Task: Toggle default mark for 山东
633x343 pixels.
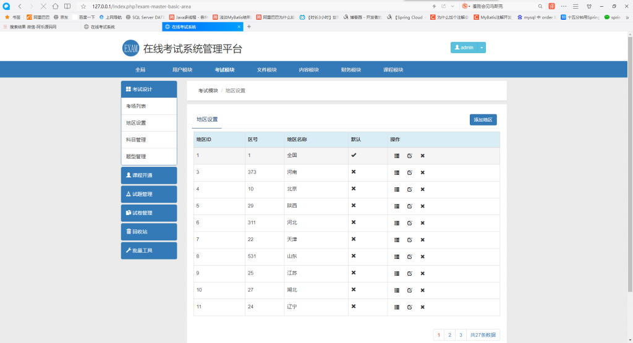Action: pyautogui.click(x=354, y=256)
